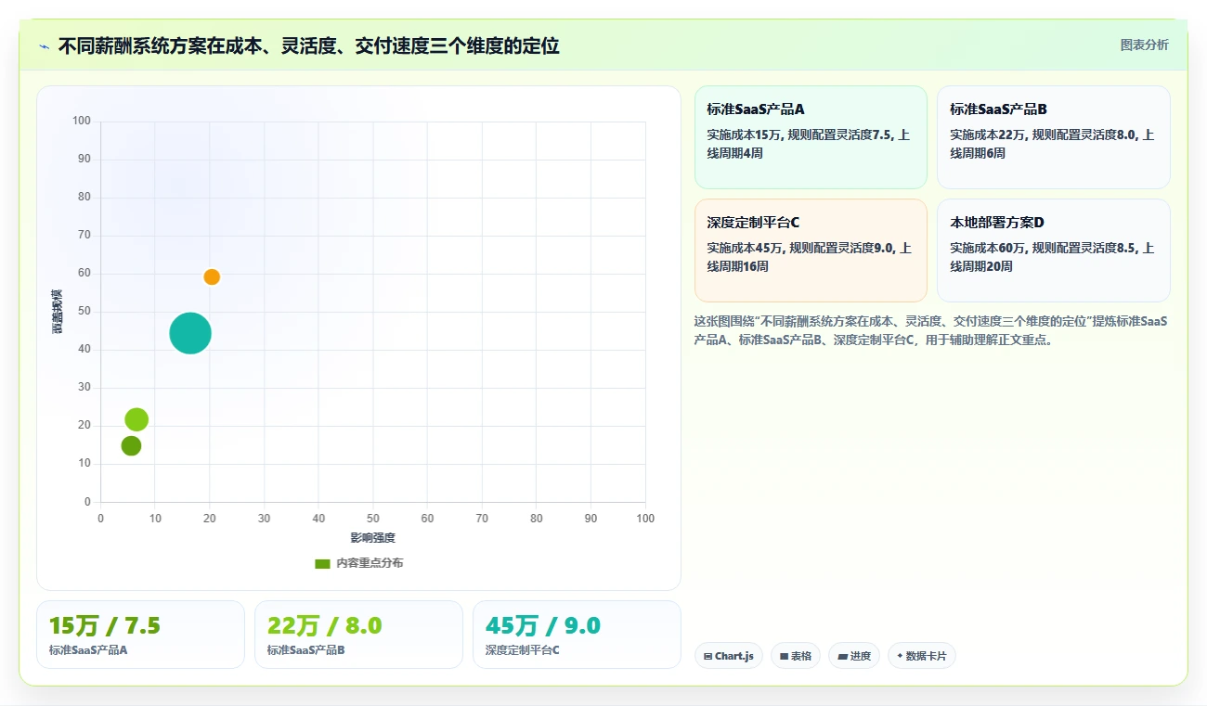1207x706 pixels.
Task: Select the large teal bubble in the chart
Action: (190, 333)
